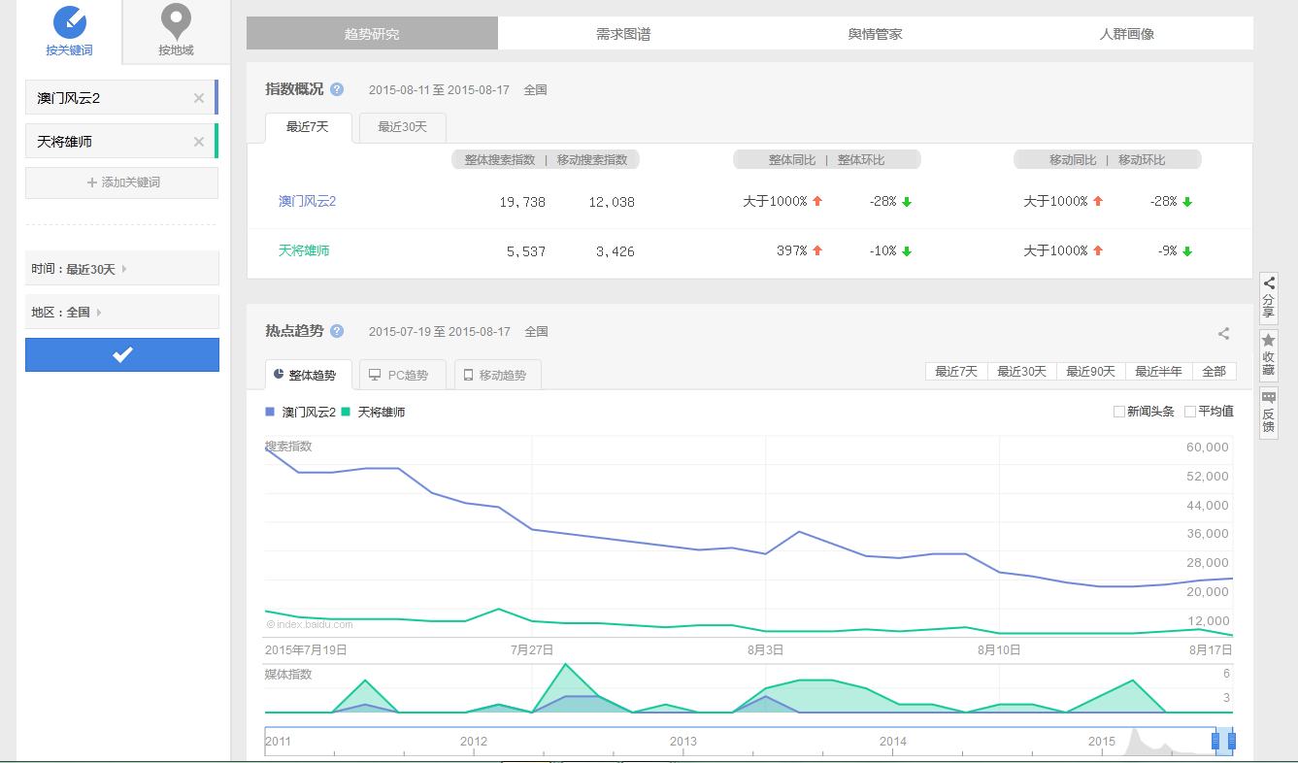Open the 舆情管家 tab
Viewport: 1298px width, 763px height.
875,34
